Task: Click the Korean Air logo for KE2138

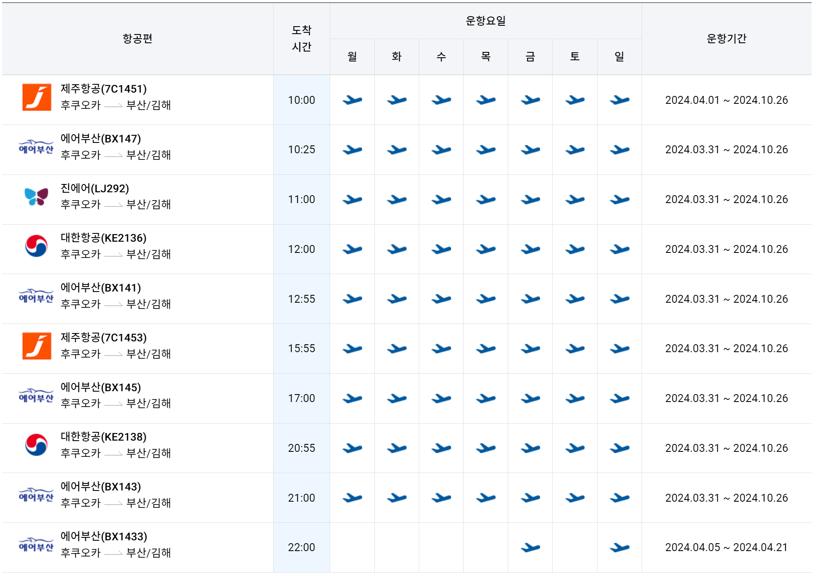Action: click(x=36, y=445)
